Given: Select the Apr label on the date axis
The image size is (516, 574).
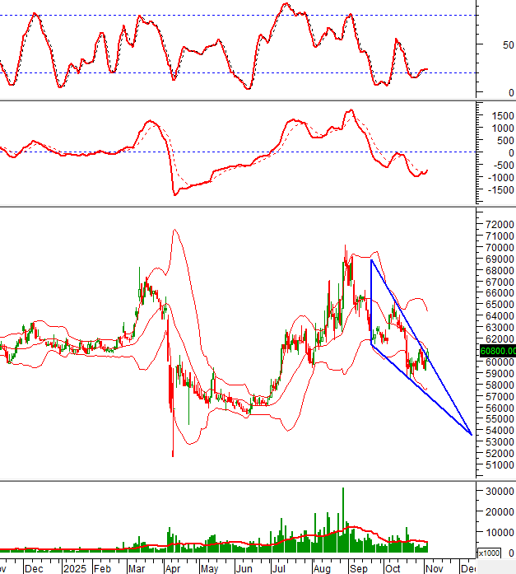Looking at the screenshot, I should (x=172, y=568).
